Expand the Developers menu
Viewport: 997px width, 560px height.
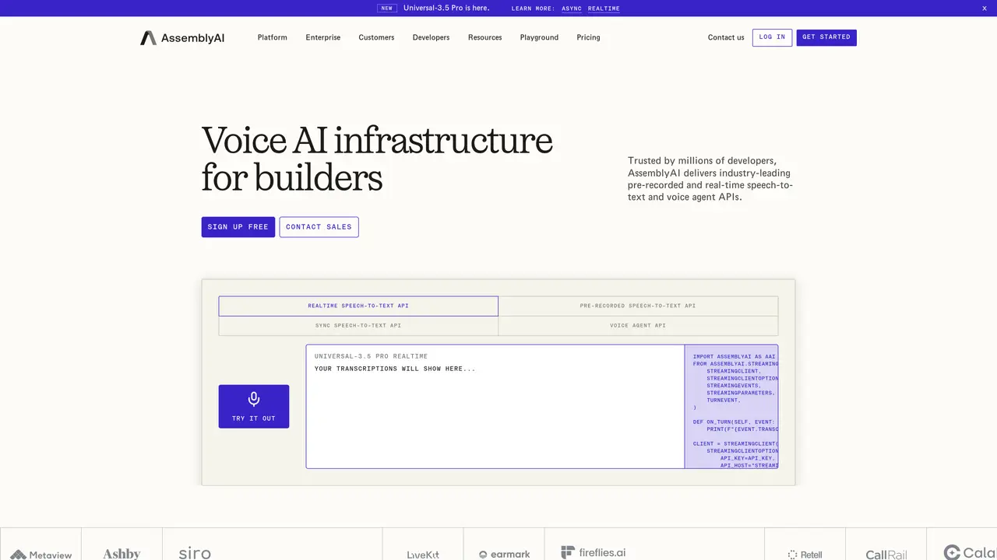pyautogui.click(x=431, y=37)
